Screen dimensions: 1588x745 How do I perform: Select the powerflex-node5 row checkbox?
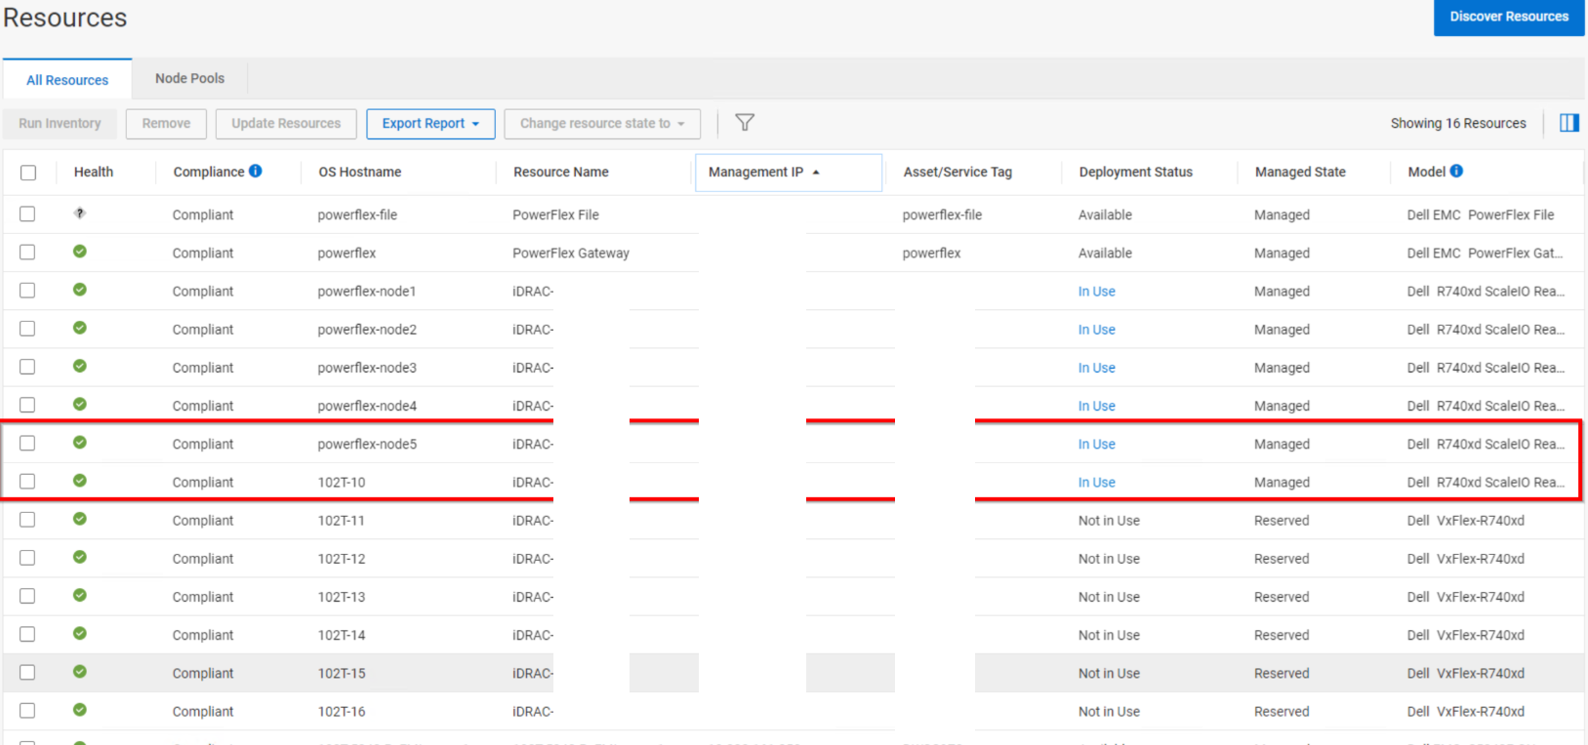tap(27, 444)
